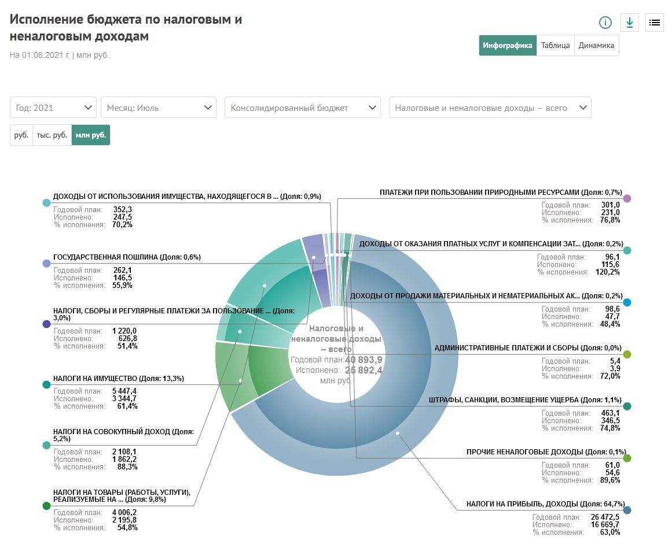This screenshot has height=544, width=672.
Task: Expand the Консолидированный бюджет dropdown
Action: click(x=303, y=108)
